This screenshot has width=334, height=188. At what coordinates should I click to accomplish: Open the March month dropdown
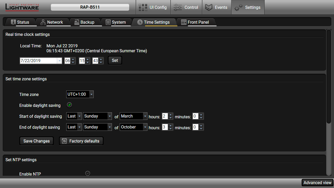coord(134,116)
